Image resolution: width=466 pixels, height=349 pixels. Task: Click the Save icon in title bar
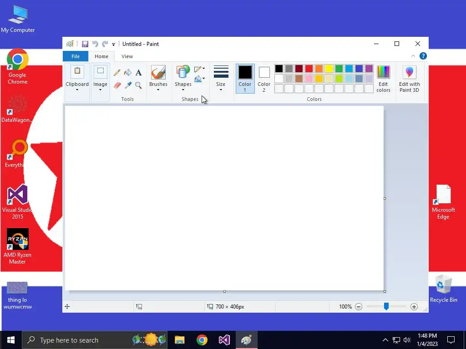coord(85,44)
